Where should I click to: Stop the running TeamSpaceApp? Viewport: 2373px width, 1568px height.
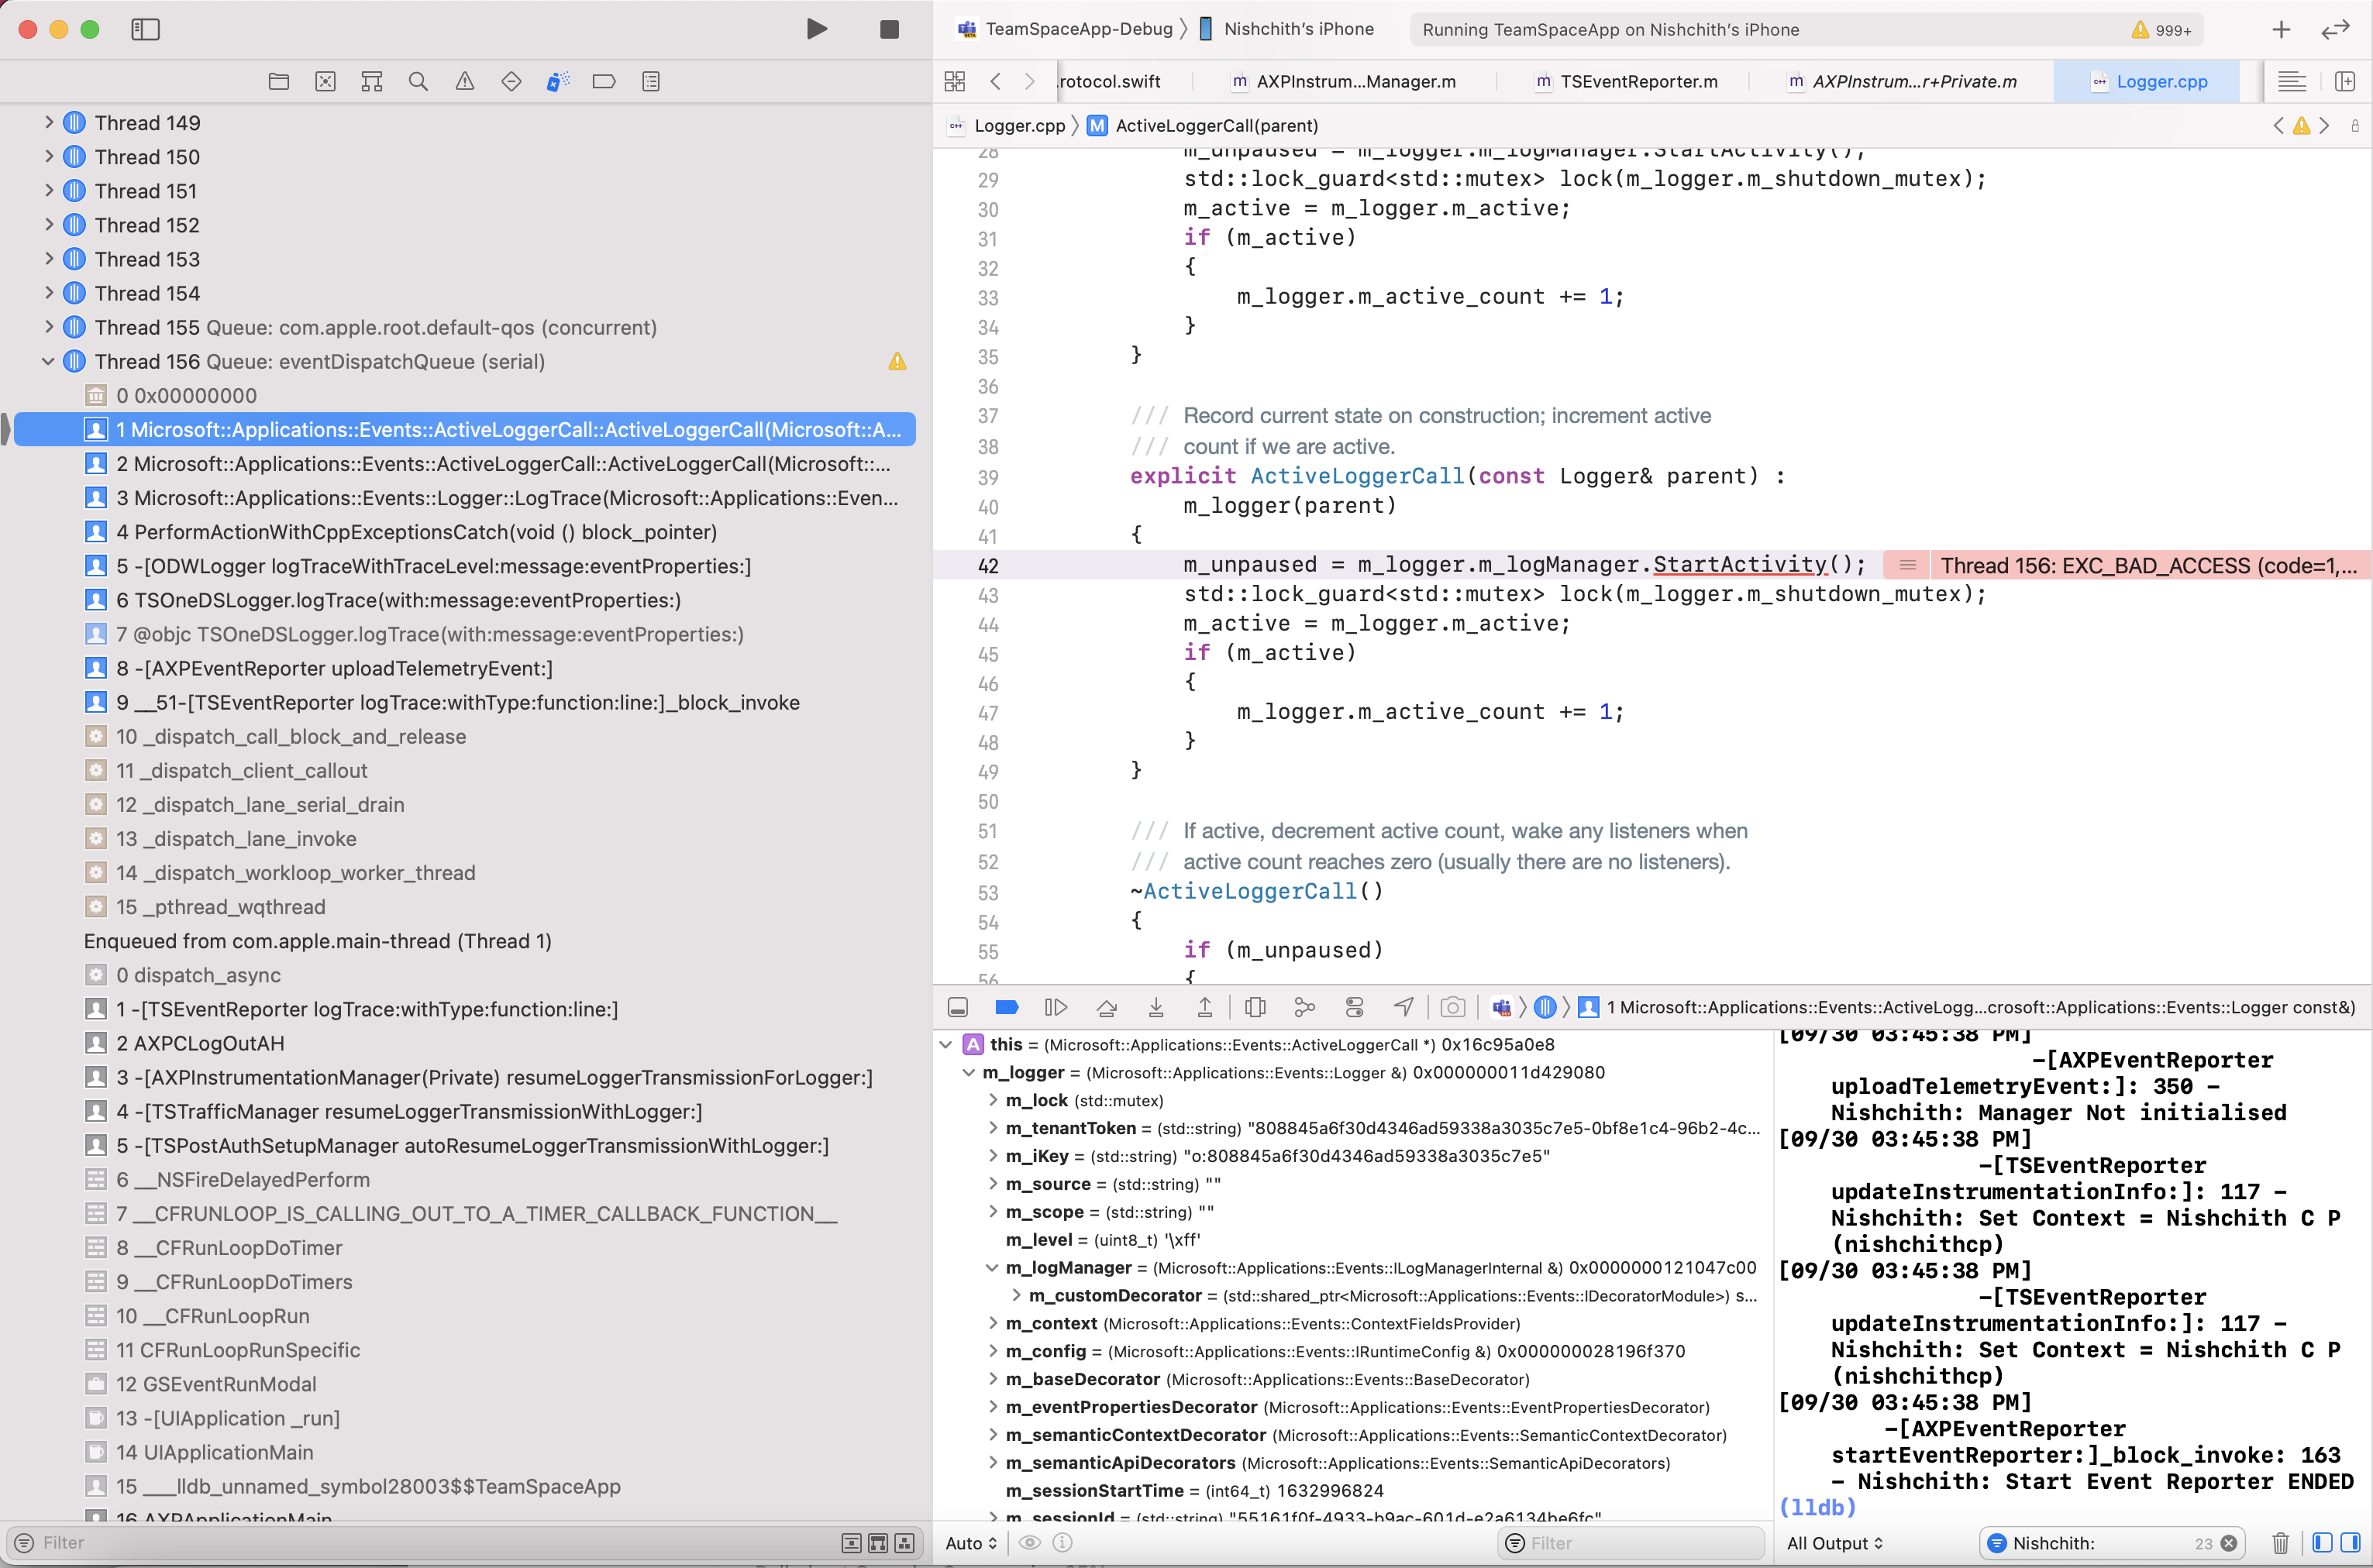click(x=887, y=29)
